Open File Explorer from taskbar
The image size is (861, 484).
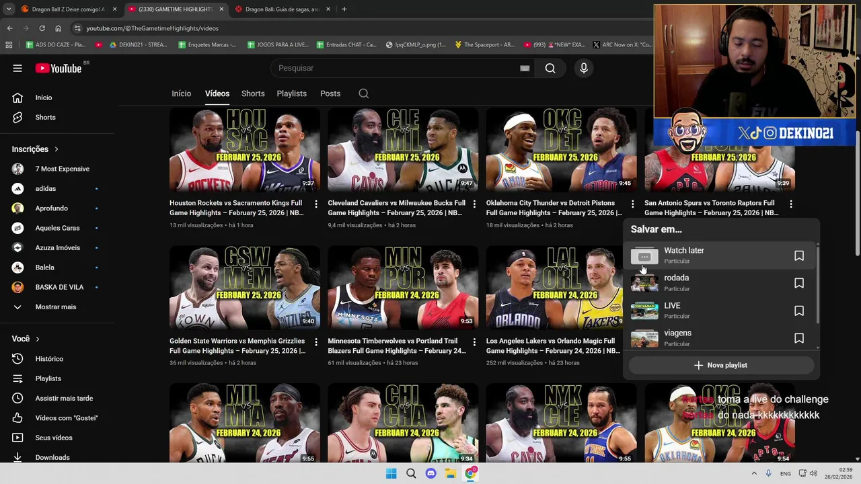tap(451, 474)
